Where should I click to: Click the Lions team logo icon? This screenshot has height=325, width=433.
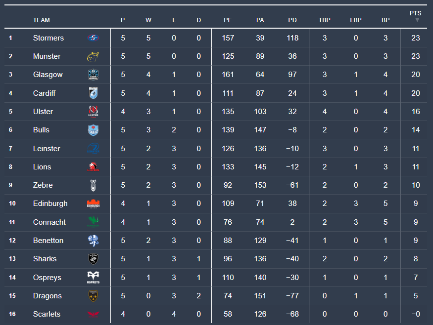click(x=94, y=167)
